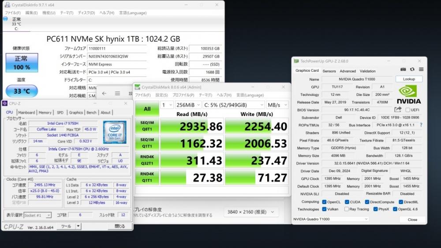Click the BIOS share/export icon in GPU-Z
441x248 pixels.
(x=398, y=109)
